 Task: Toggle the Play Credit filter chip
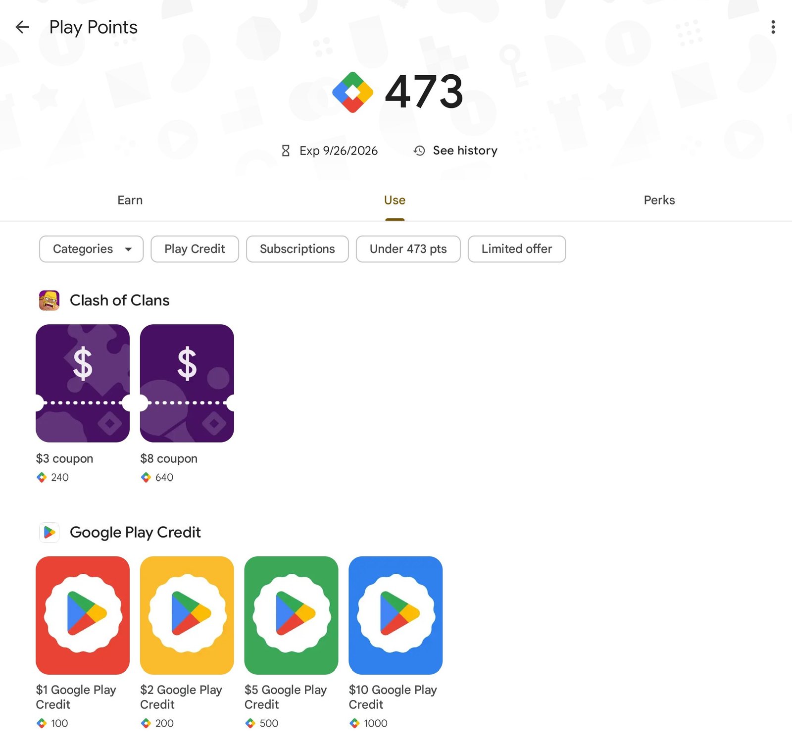195,249
